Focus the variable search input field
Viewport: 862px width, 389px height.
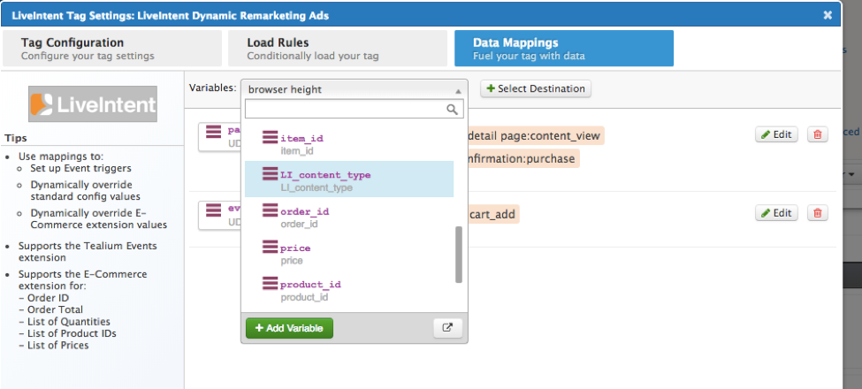tap(345, 110)
